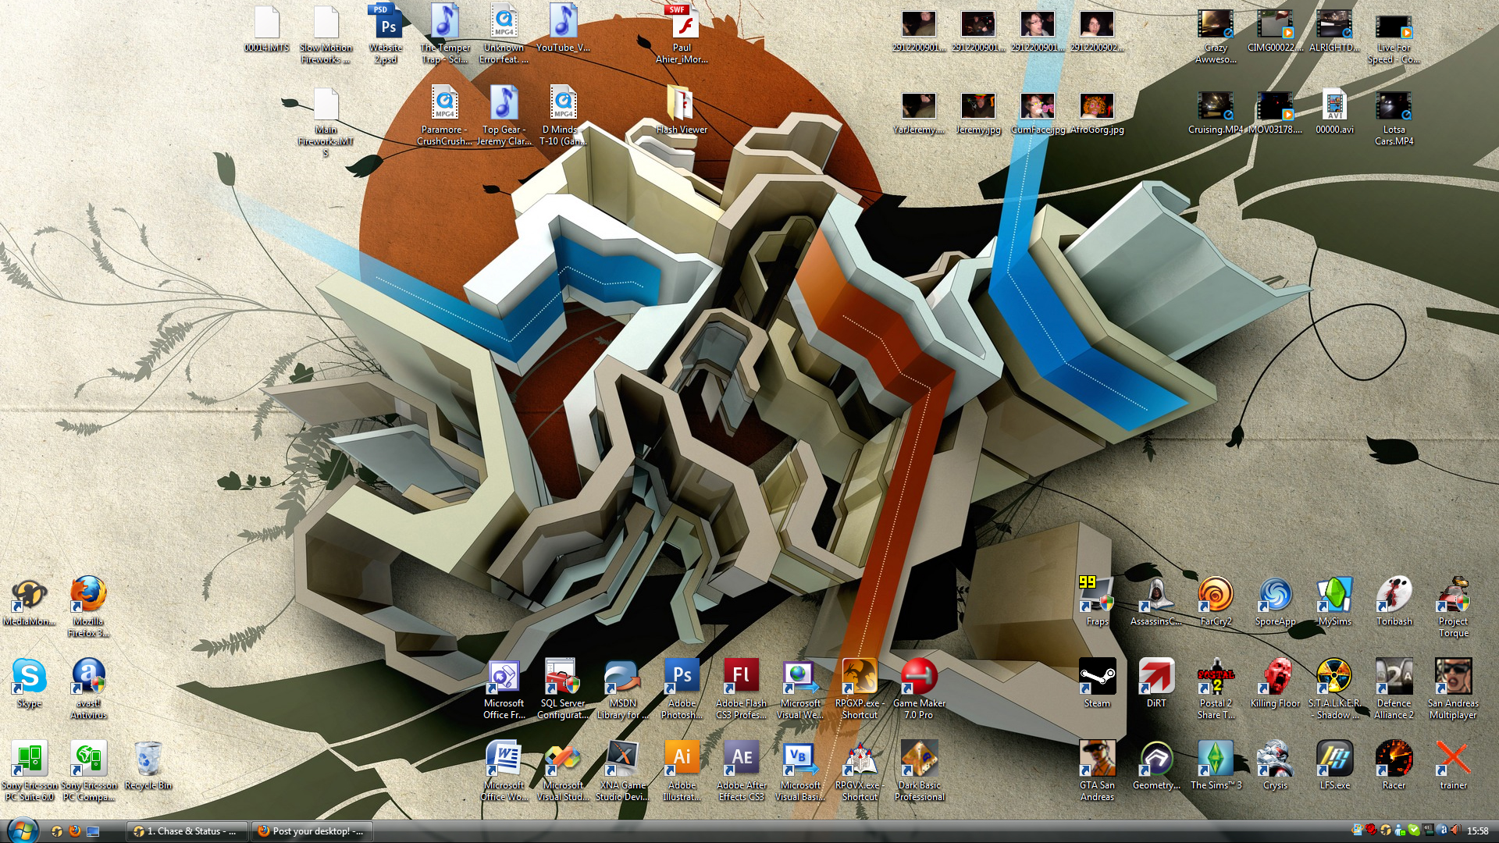This screenshot has width=1499, height=843.
Task: Click The Sims 3 desktop icon
Action: (x=1216, y=759)
